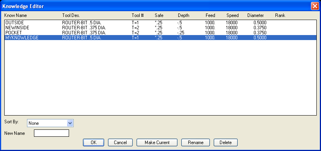Focus the New Name input field

[51, 133]
